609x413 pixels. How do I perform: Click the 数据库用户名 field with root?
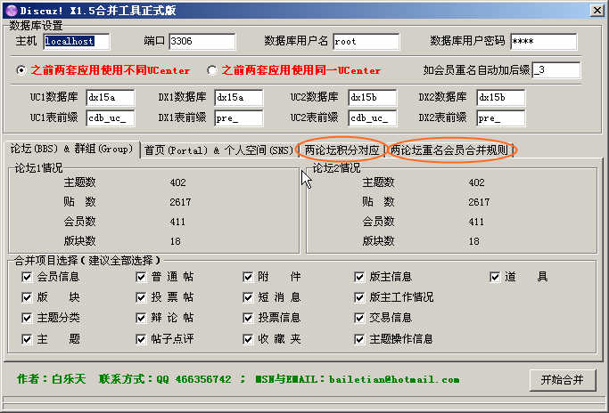pyautogui.click(x=366, y=41)
